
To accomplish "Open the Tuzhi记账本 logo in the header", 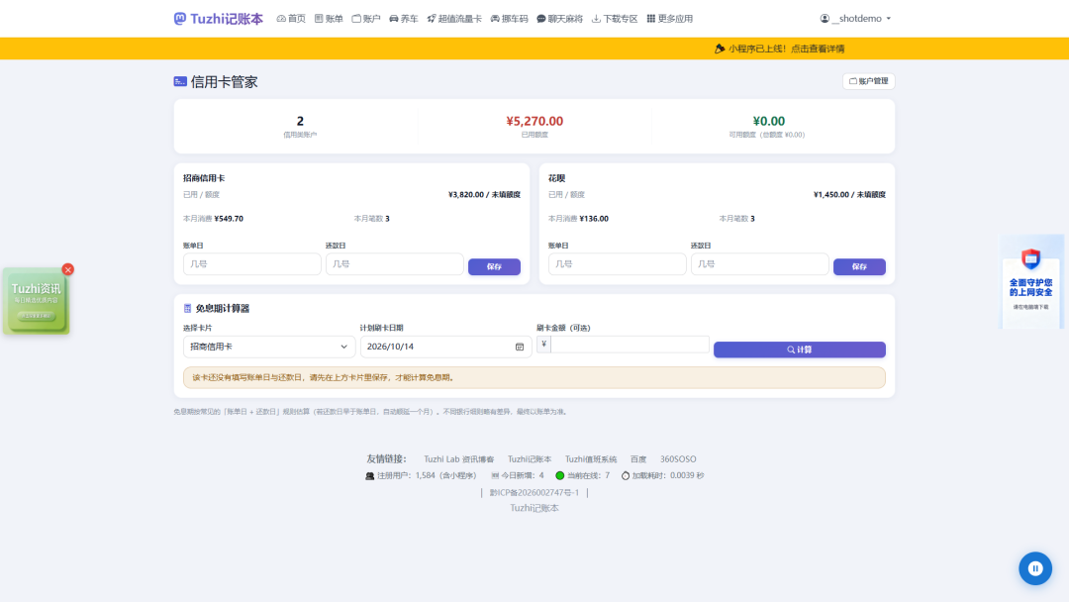I will coord(218,19).
